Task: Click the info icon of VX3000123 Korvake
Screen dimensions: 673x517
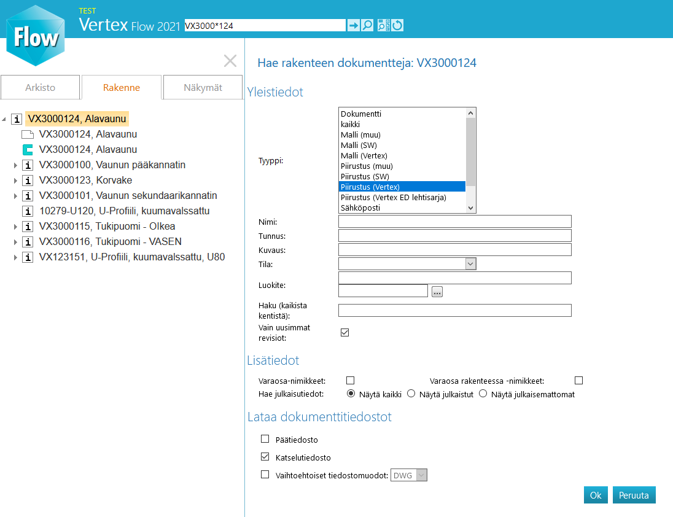Action: pos(28,181)
